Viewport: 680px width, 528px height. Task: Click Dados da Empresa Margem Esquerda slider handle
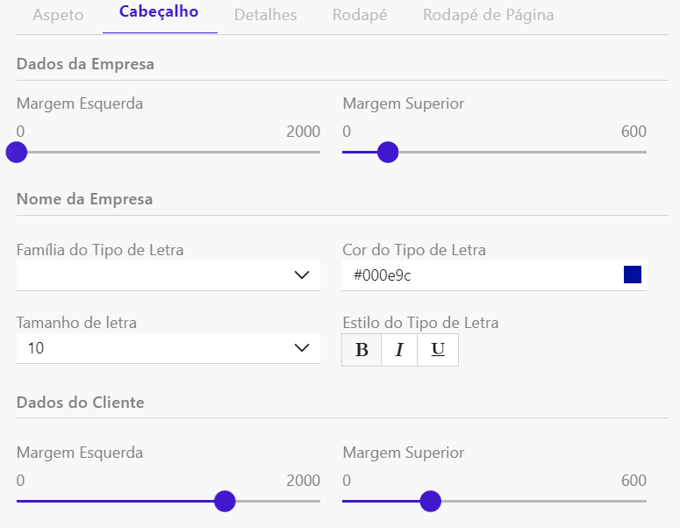(17, 153)
